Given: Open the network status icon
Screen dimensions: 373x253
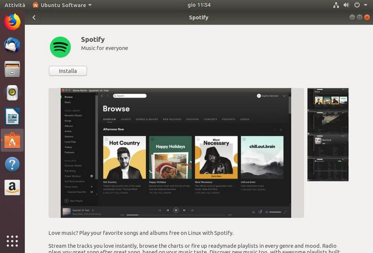Looking at the screenshot, I should tap(336, 5).
